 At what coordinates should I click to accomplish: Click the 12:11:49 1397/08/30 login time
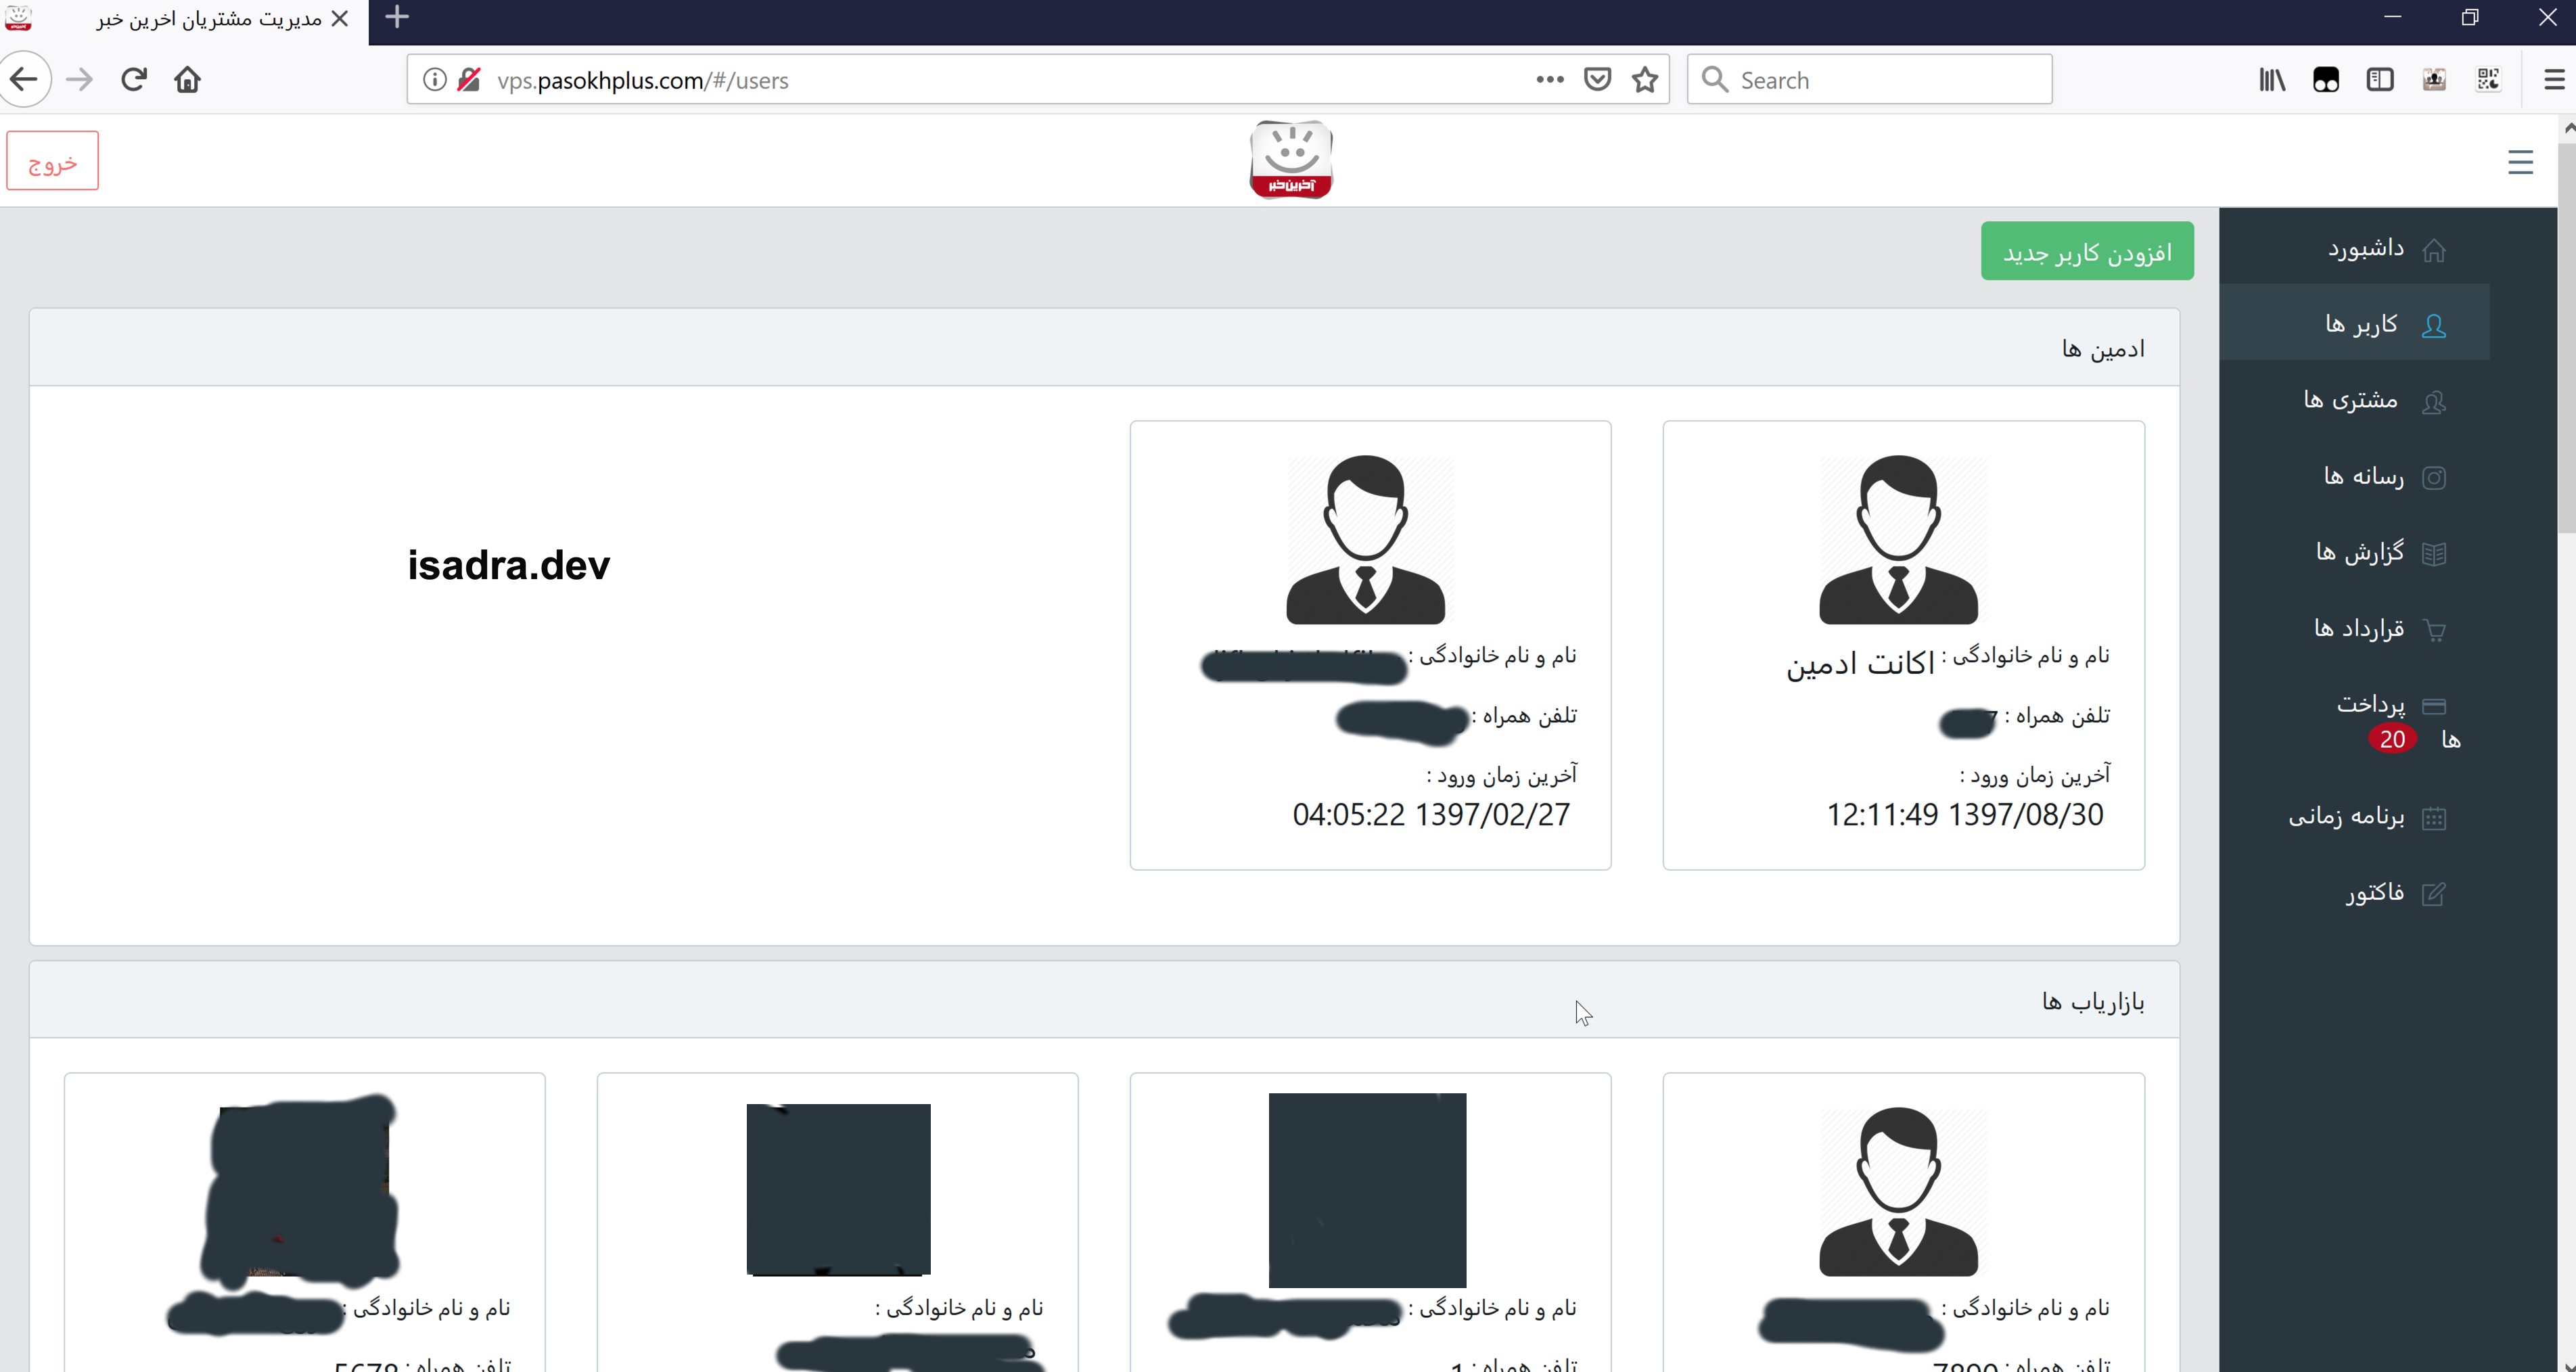point(1965,815)
